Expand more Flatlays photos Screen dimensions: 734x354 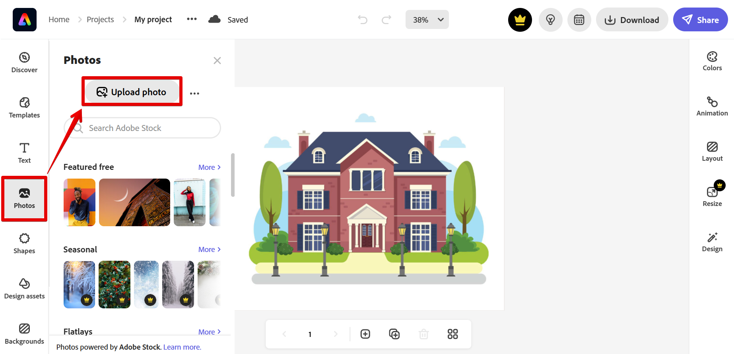pos(210,332)
